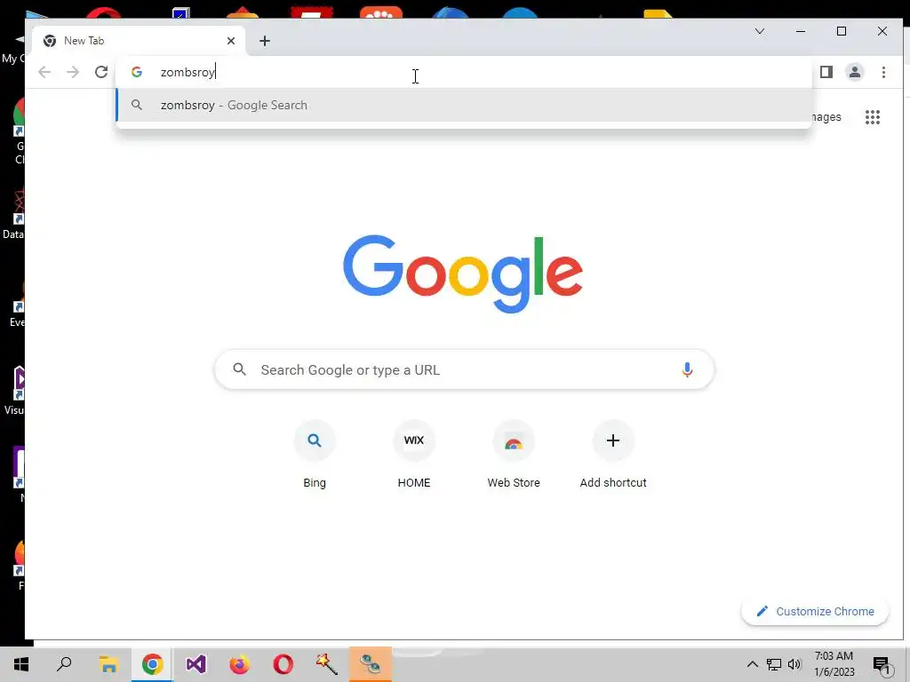Open the Chrome three-dot menu

click(x=883, y=72)
